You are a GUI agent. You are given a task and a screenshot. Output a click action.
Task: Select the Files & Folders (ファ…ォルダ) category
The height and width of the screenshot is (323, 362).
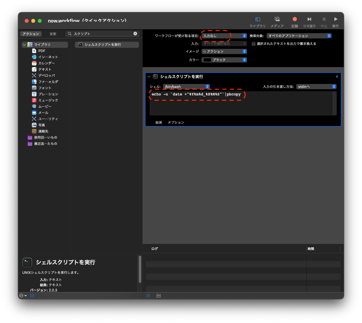tap(45, 82)
